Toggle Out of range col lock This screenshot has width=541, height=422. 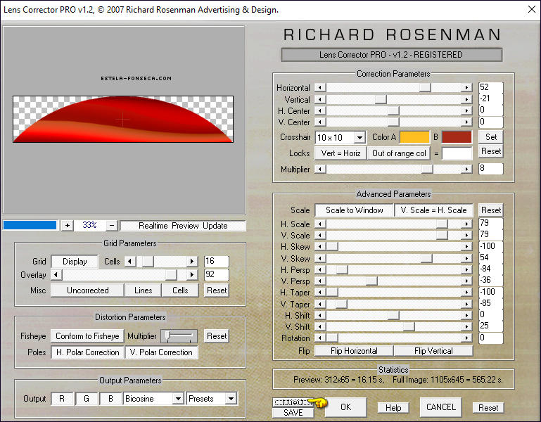399,153
